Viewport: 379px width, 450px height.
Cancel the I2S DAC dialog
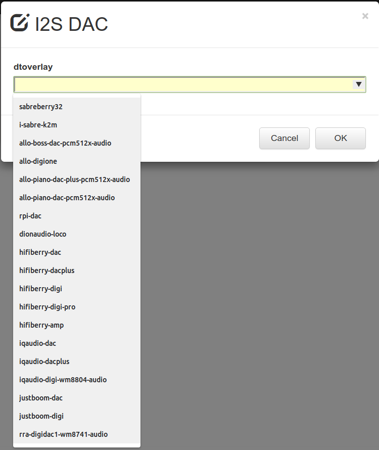click(285, 139)
